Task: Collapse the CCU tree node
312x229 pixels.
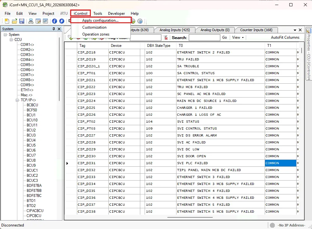Action: [11, 40]
